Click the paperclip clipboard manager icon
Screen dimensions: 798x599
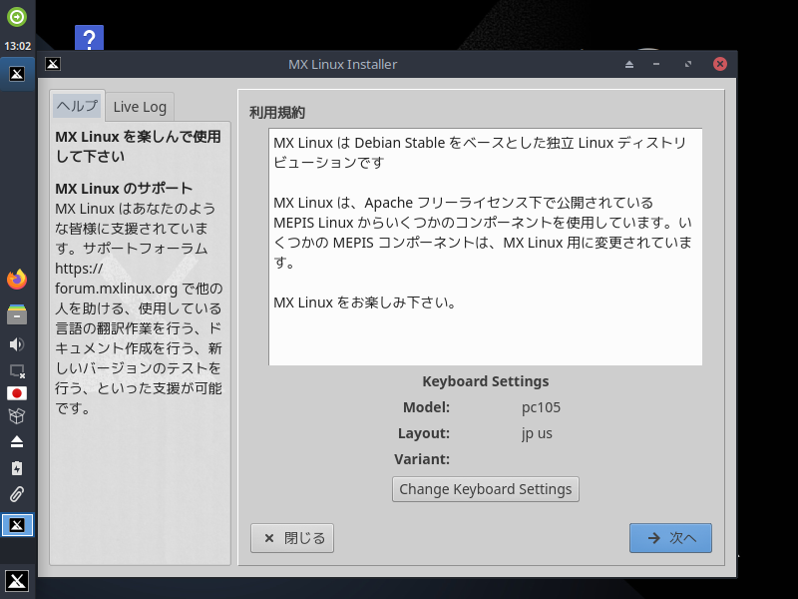pyautogui.click(x=17, y=493)
